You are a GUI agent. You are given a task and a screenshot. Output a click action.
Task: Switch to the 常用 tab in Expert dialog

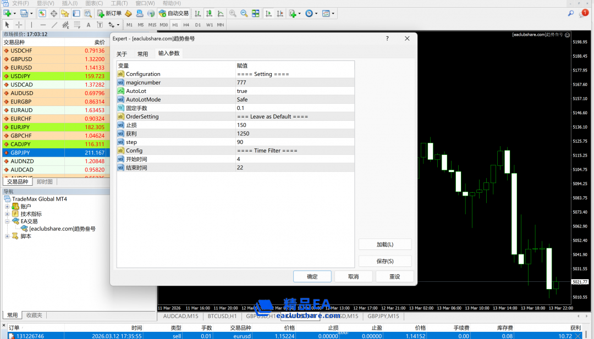coord(142,54)
